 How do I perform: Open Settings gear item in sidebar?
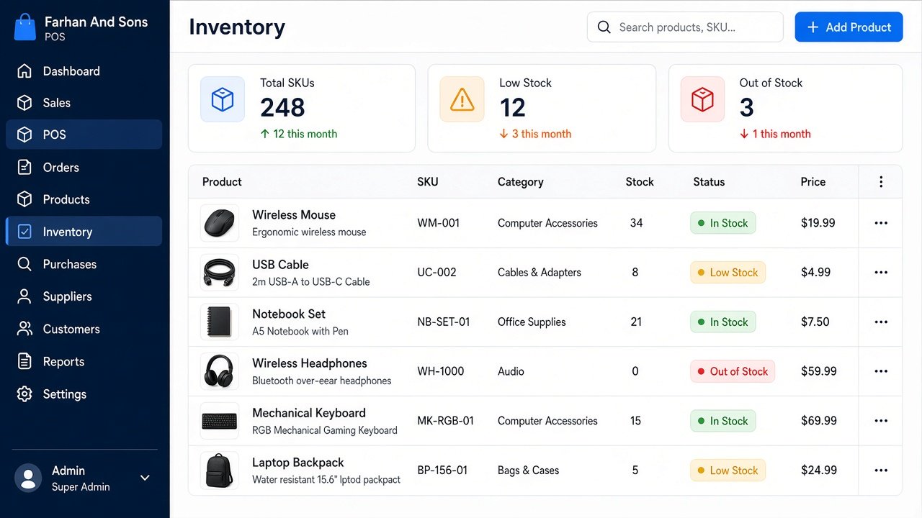pos(84,394)
